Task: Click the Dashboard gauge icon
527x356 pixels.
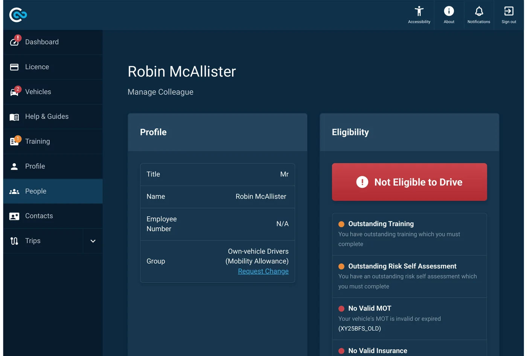Action: pyautogui.click(x=14, y=42)
